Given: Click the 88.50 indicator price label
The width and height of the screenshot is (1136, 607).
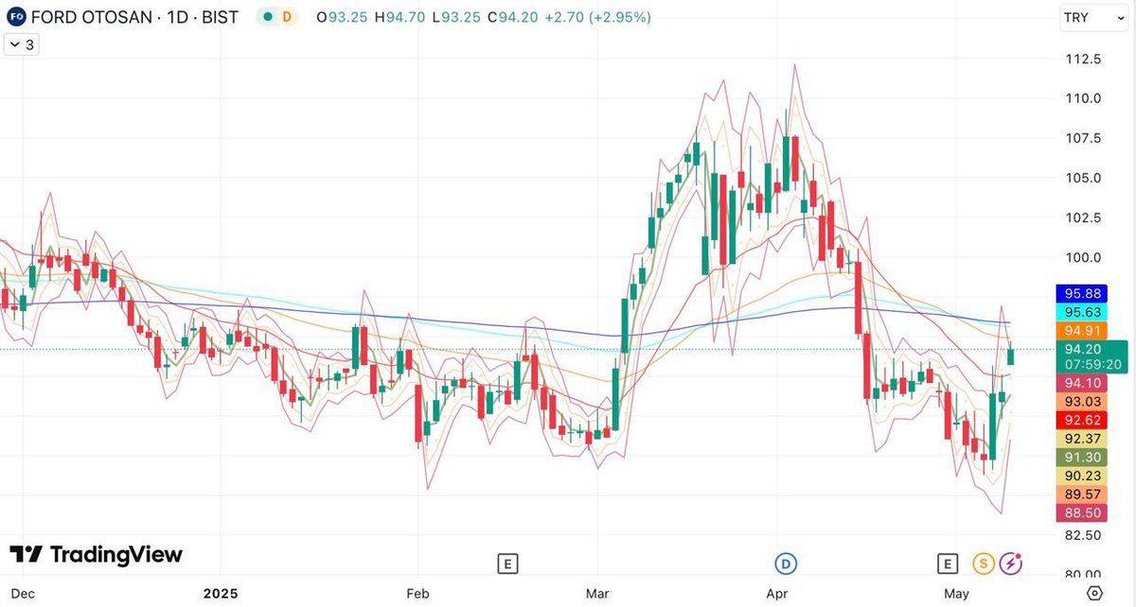Looking at the screenshot, I should point(1083,512).
